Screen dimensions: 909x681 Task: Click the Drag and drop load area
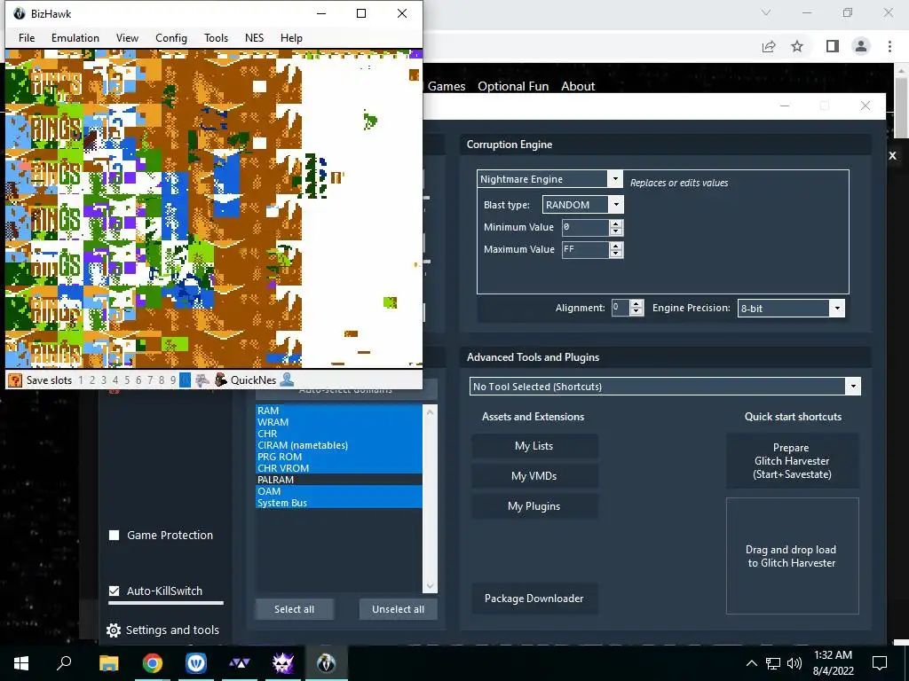[792, 556]
